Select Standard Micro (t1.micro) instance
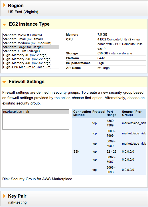148x207 pixels. 31,35
